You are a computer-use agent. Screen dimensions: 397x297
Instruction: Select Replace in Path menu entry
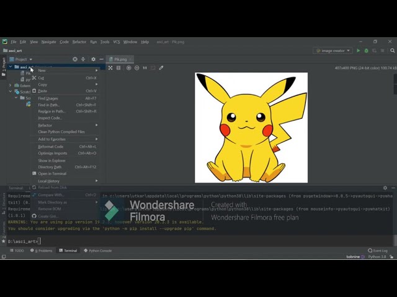click(65, 111)
